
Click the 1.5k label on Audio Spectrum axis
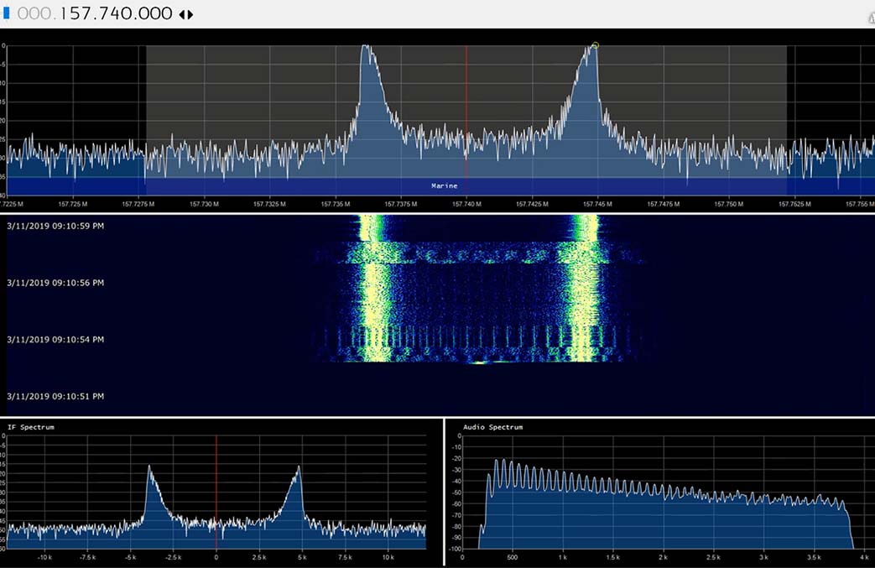coord(612,557)
